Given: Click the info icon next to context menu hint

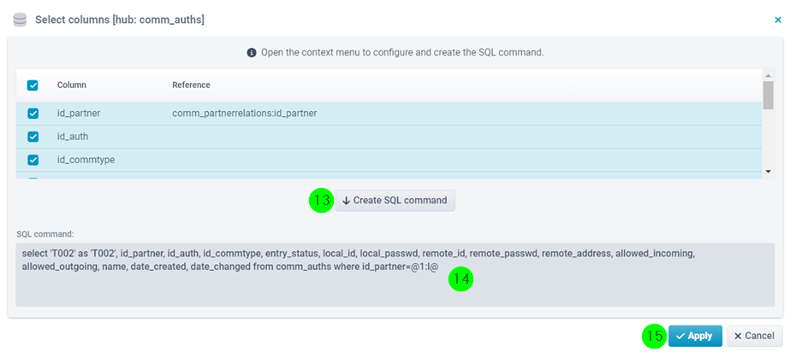Looking at the screenshot, I should 252,52.
